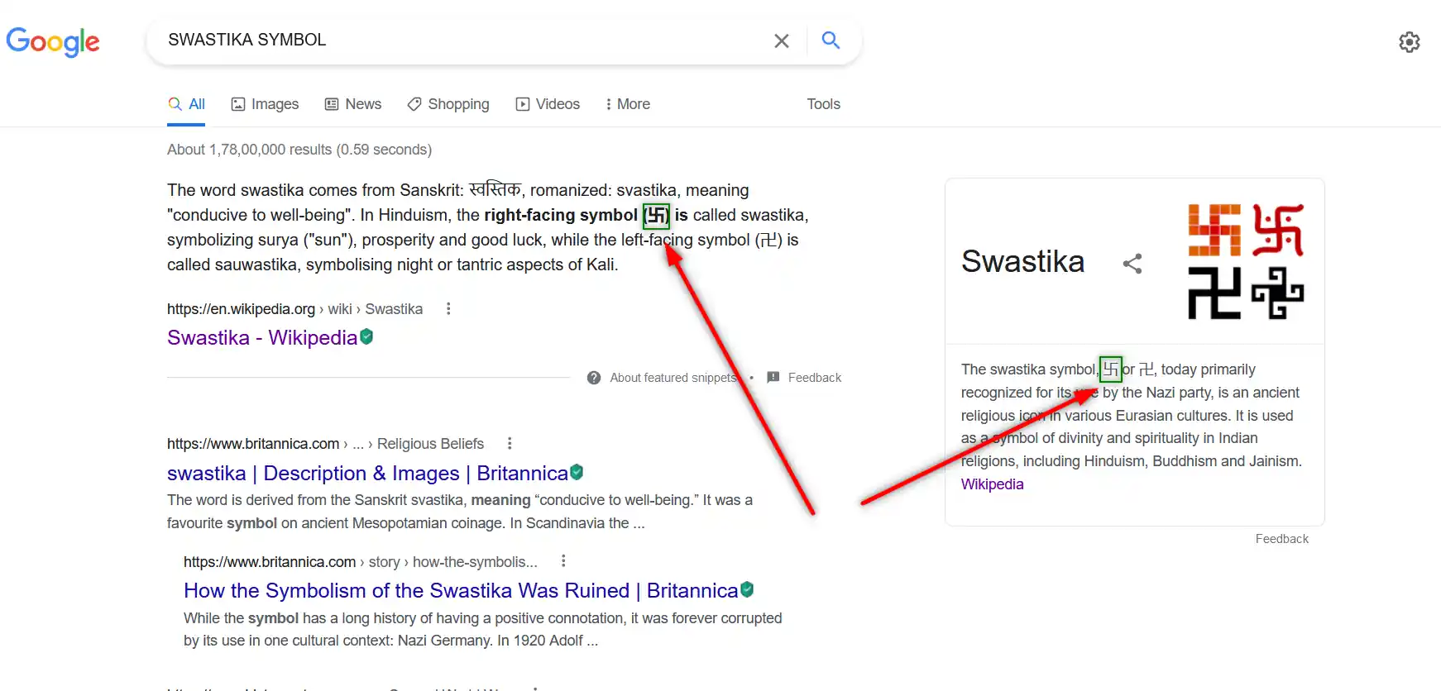
Task: Open the orange pixelated symbol image
Action: (1214, 230)
